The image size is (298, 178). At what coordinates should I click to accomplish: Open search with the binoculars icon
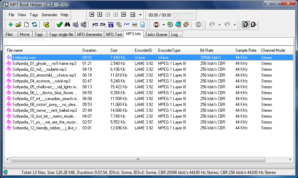coord(67,24)
